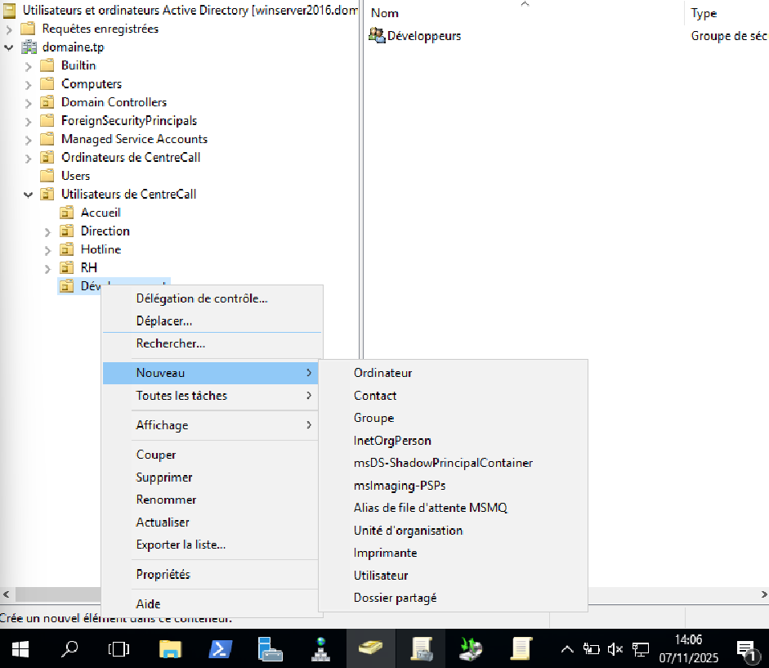The height and width of the screenshot is (668, 769).
Task: Choose Utilisateur in the Nouveau submenu
Action: coord(381,576)
